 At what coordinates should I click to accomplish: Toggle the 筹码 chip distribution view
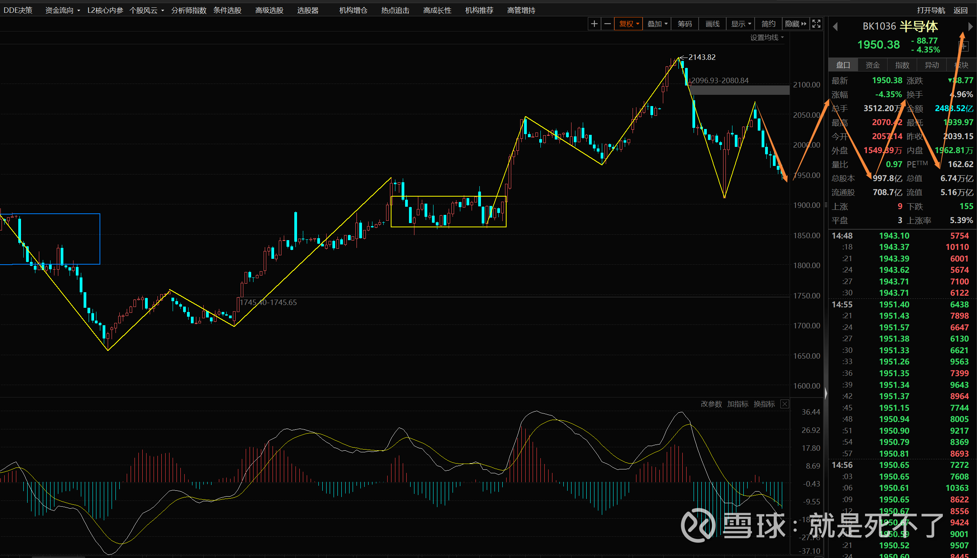point(685,24)
